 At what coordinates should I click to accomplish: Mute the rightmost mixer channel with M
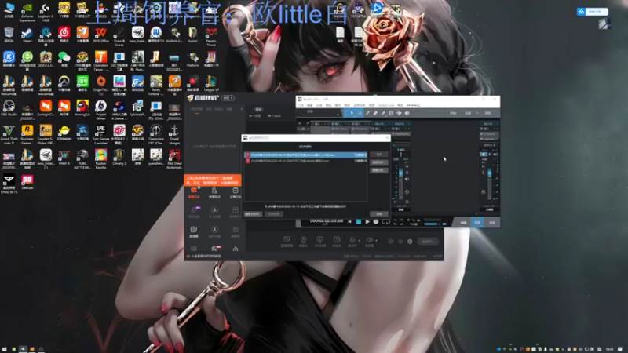(x=484, y=166)
